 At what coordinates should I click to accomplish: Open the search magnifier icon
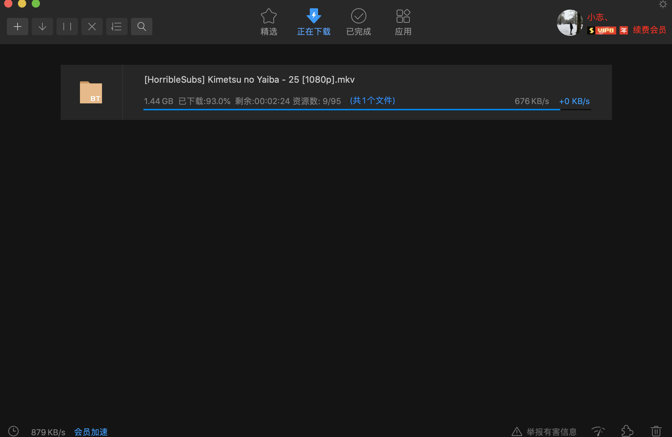[142, 27]
